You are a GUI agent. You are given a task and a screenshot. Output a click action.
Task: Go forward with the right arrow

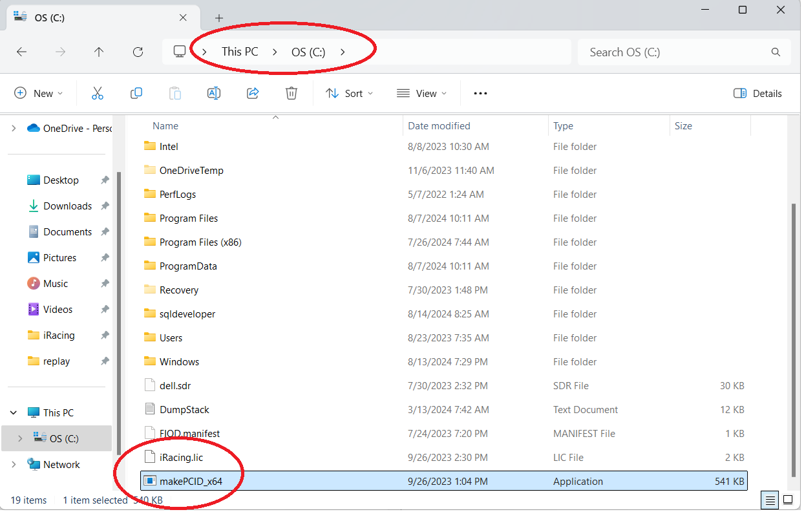tap(61, 52)
